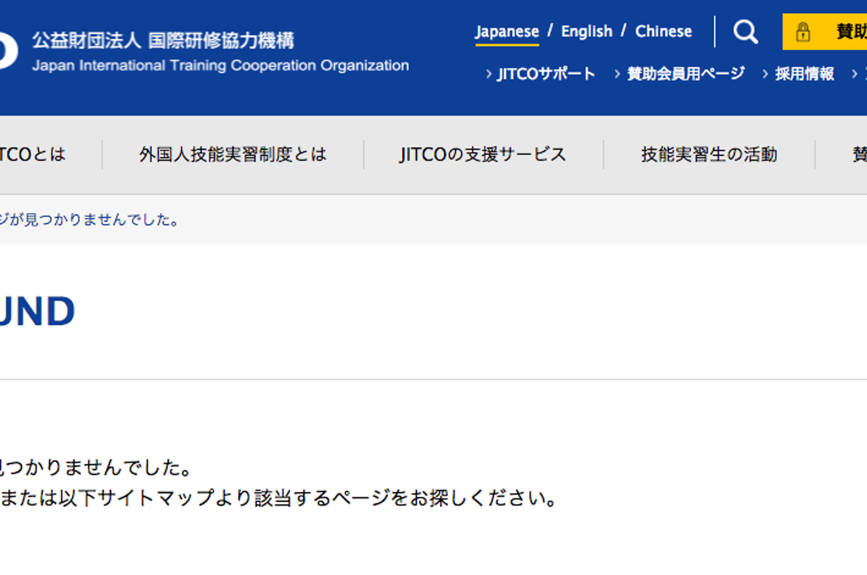The width and height of the screenshot is (867, 575).
Task: Open the 採用情報 recruitment link
Action: point(805,74)
